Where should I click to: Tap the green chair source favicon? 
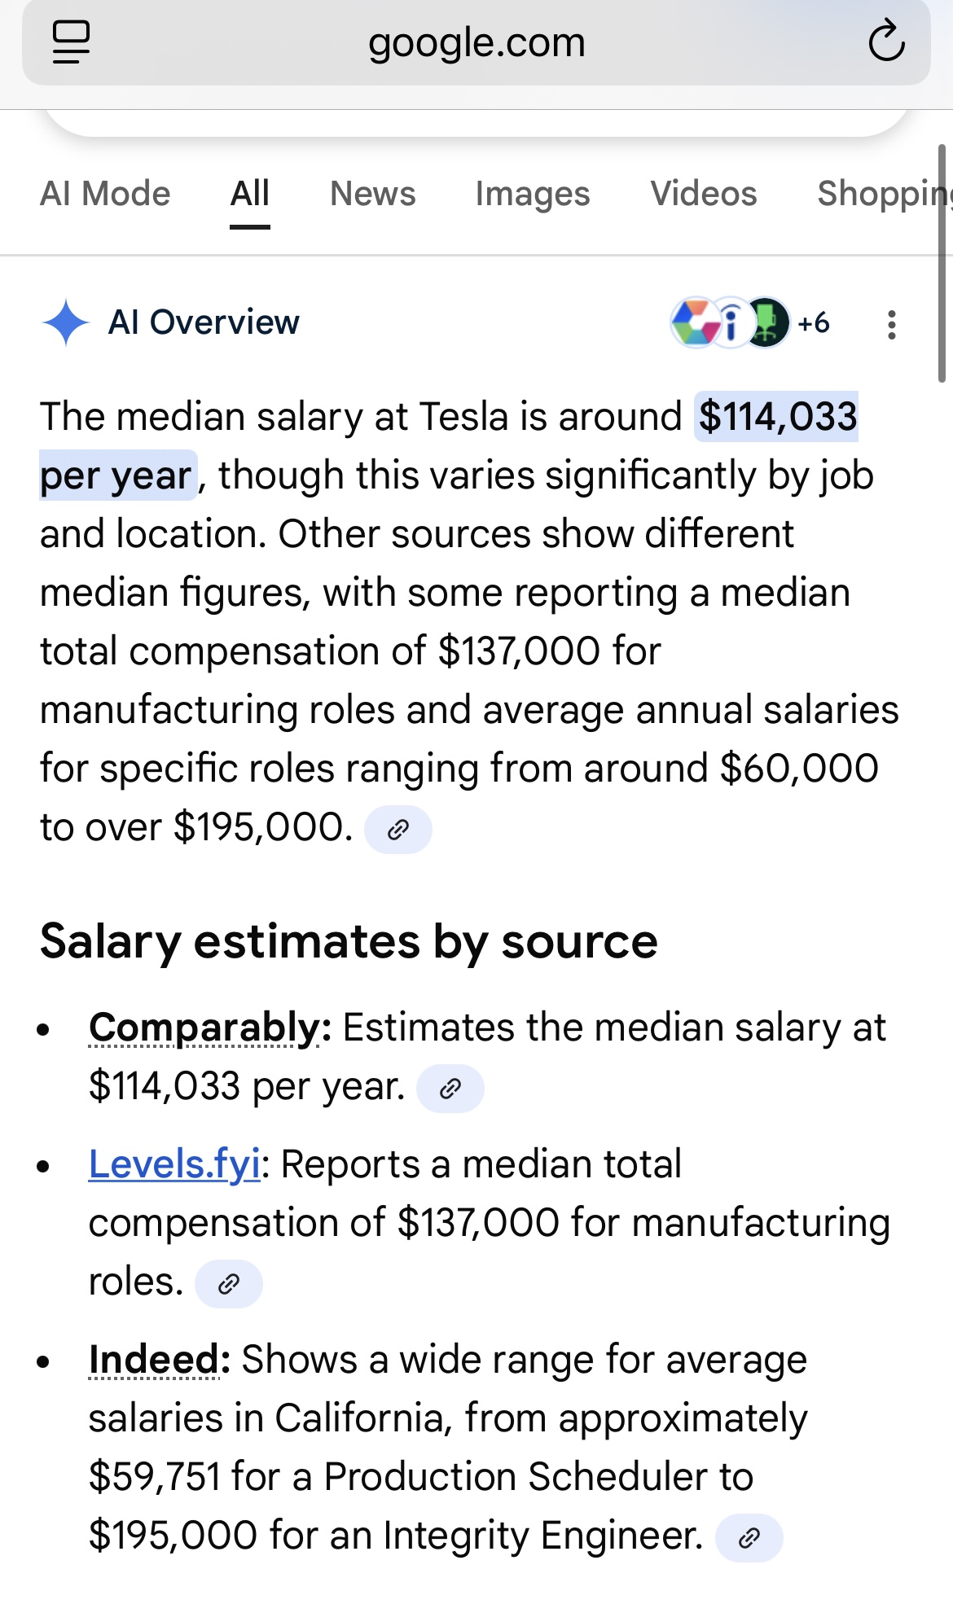(x=766, y=322)
